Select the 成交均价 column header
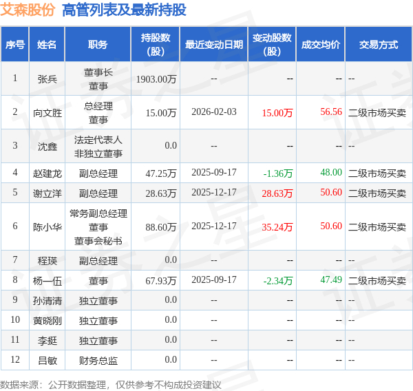413x391 pixels. 321,45
